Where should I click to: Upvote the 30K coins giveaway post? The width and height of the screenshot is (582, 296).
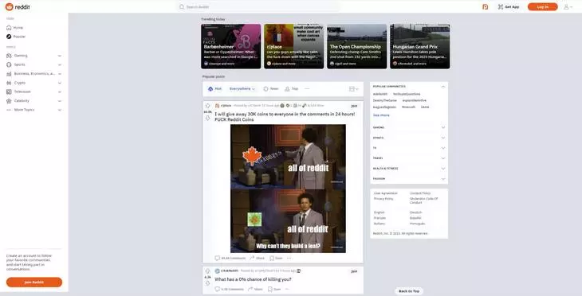coord(207,106)
